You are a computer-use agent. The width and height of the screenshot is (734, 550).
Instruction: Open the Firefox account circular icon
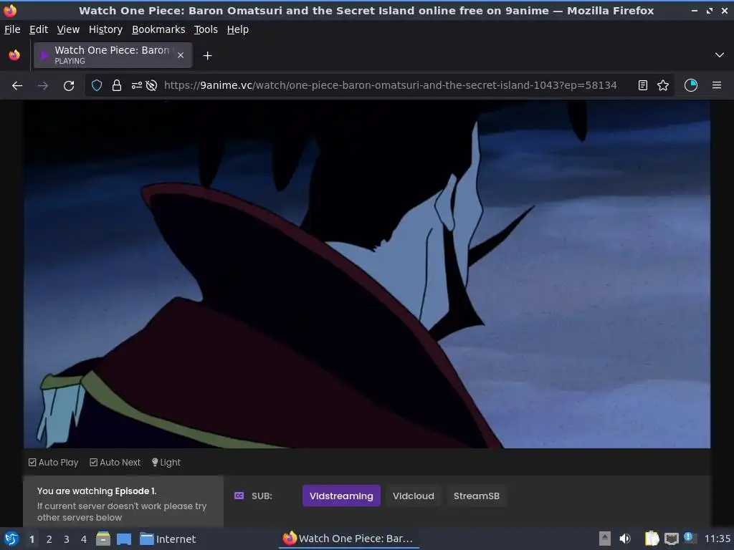pos(691,86)
